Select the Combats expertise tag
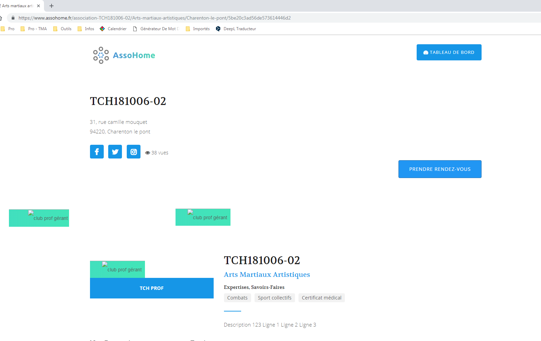541x341 pixels. 237,298
